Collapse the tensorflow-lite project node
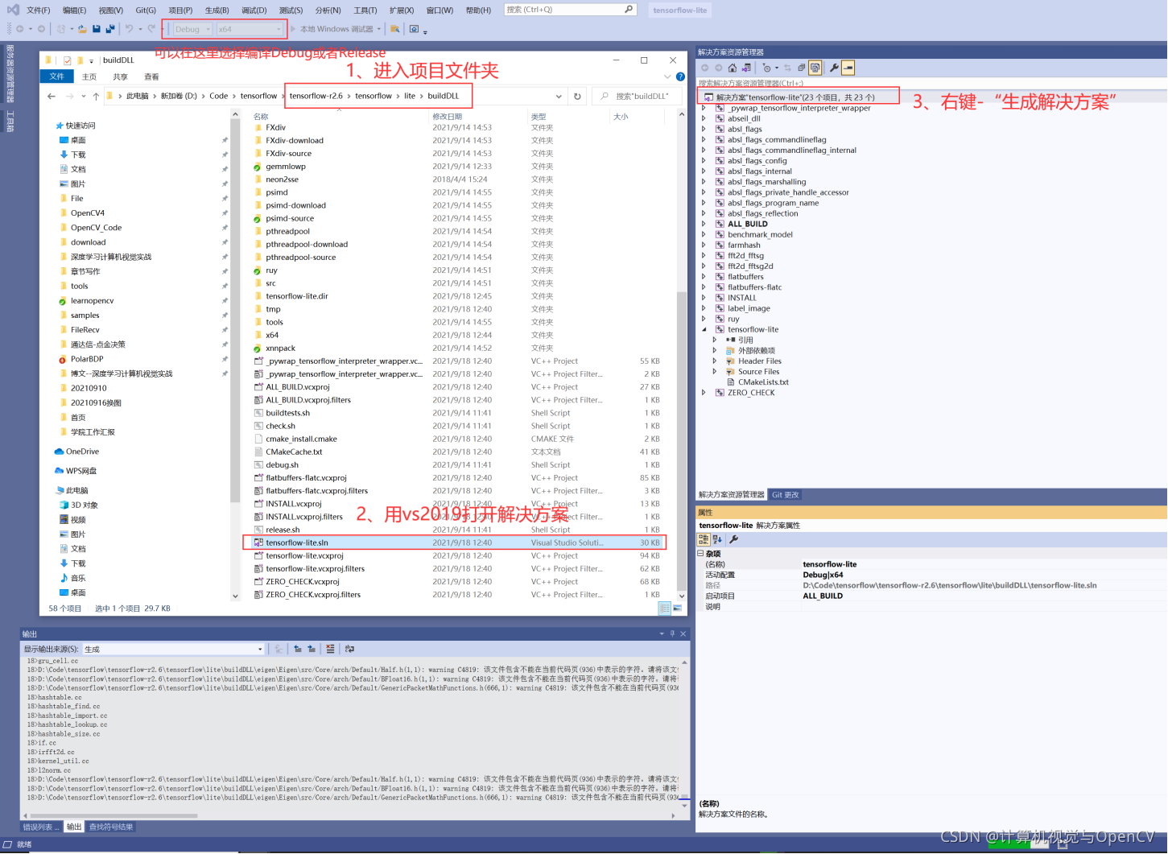Screen dimensions: 1168x854 (704, 329)
